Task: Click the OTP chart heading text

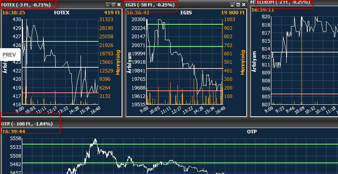Action: click(252, 131)
